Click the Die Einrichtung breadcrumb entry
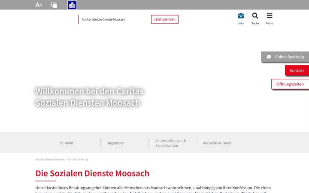The width and height of the screenshot is (309, 193). (x=79, y=159)
